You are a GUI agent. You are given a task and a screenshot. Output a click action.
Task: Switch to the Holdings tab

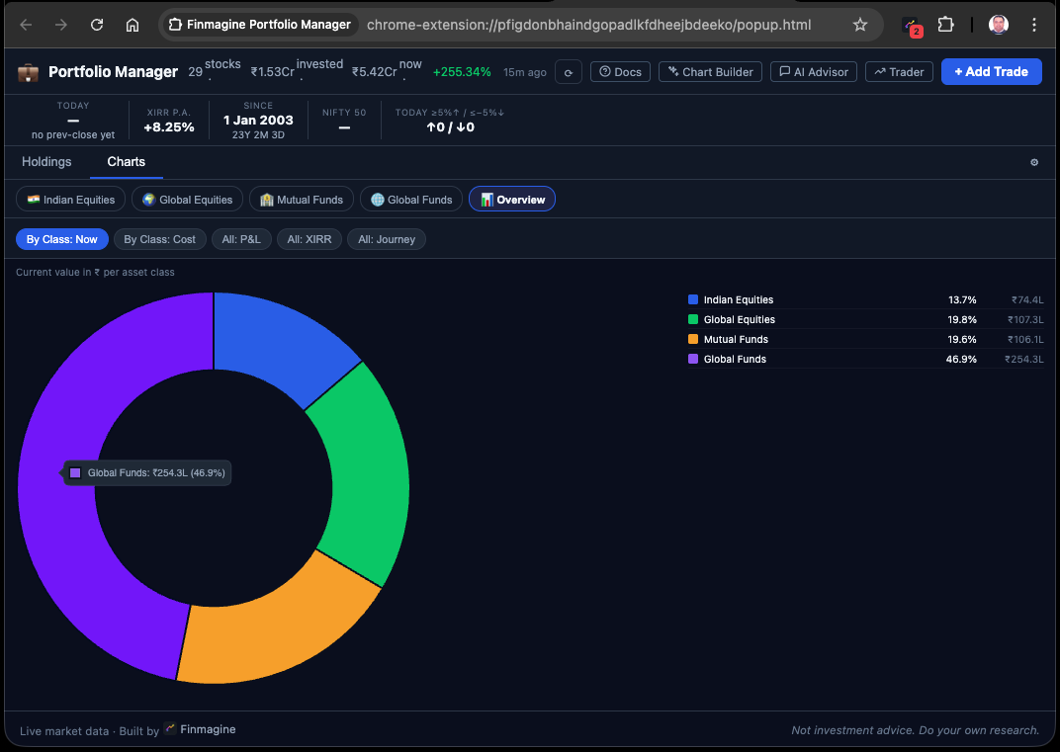click(46, 162)
